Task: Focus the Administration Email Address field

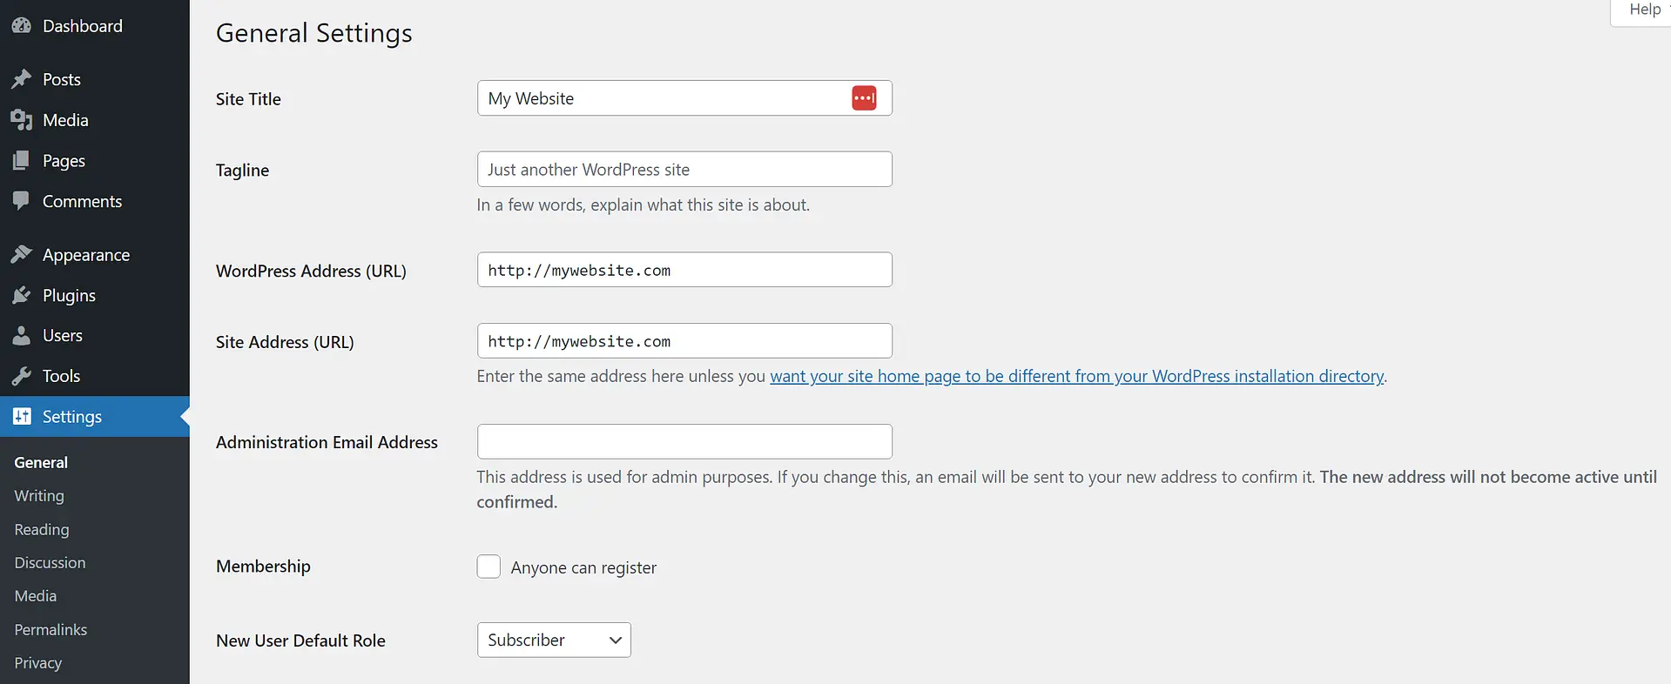Action: coord(684,441)
